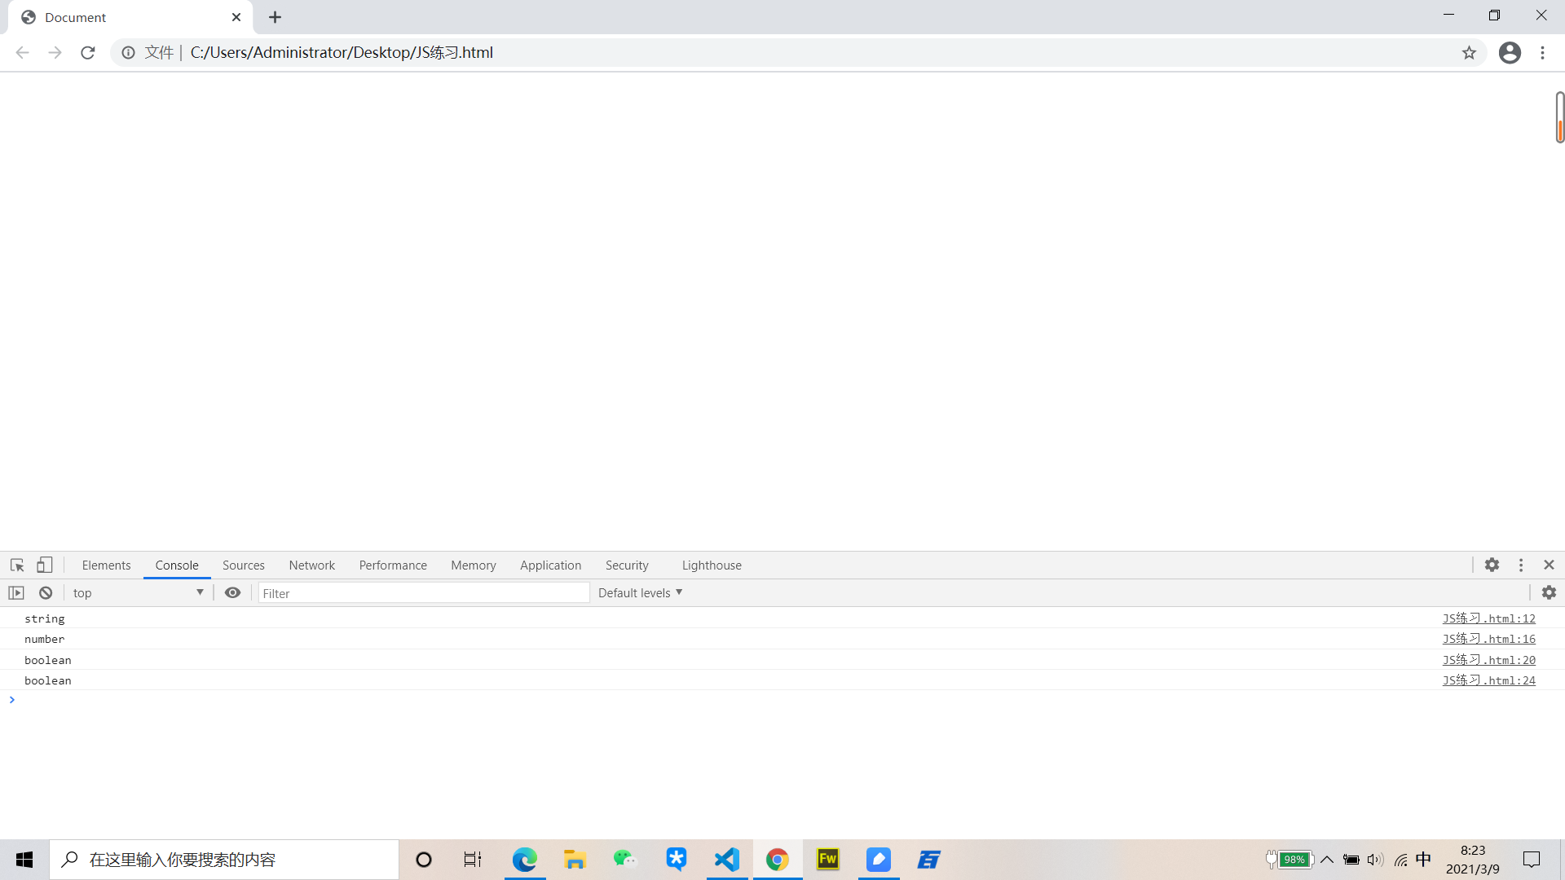Image resolution: width=1565 pixels, height=880 pixels.
Task: Switch to the Console tab
Action: point(177,565)
